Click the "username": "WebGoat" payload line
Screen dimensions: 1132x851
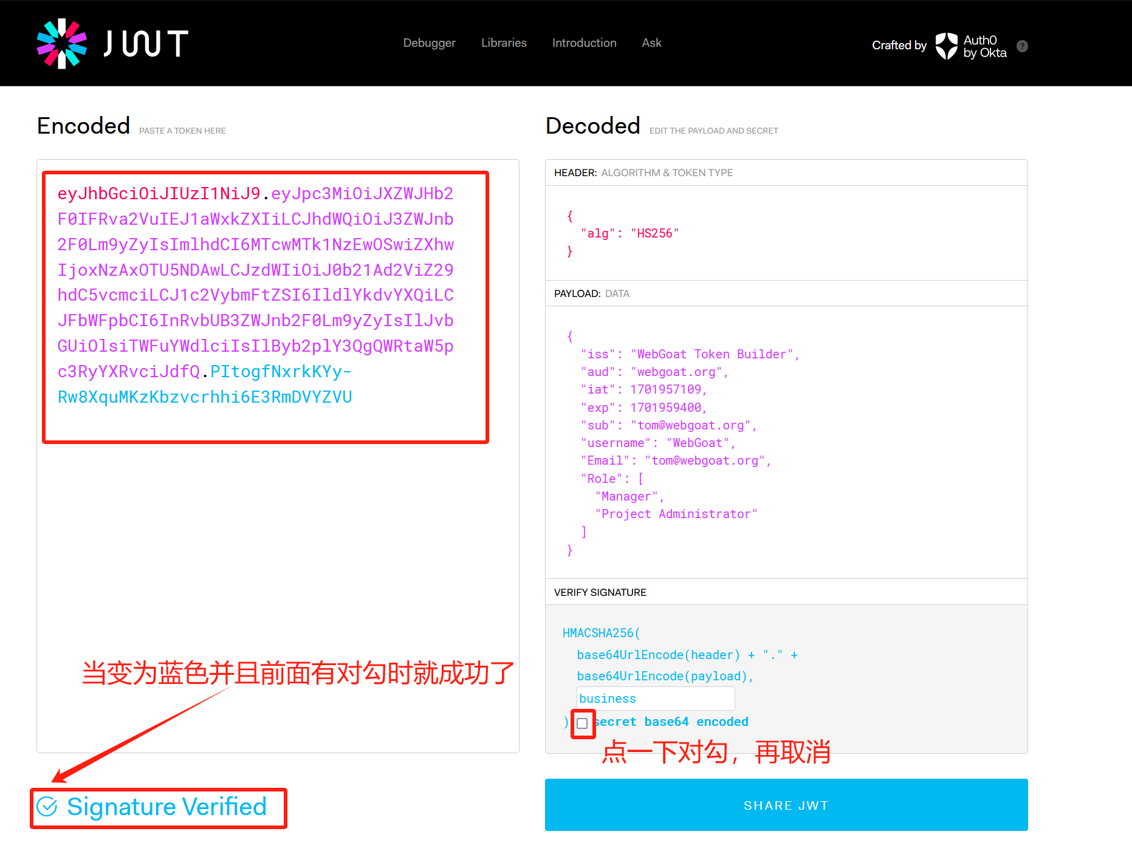pyautogui.click(x=657, y=443)
